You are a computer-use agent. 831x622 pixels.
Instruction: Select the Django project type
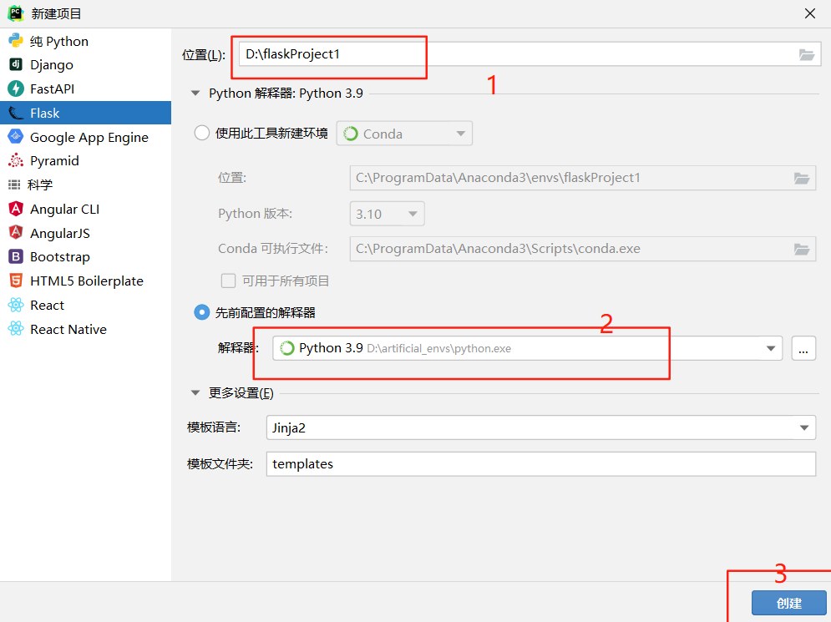85,64
